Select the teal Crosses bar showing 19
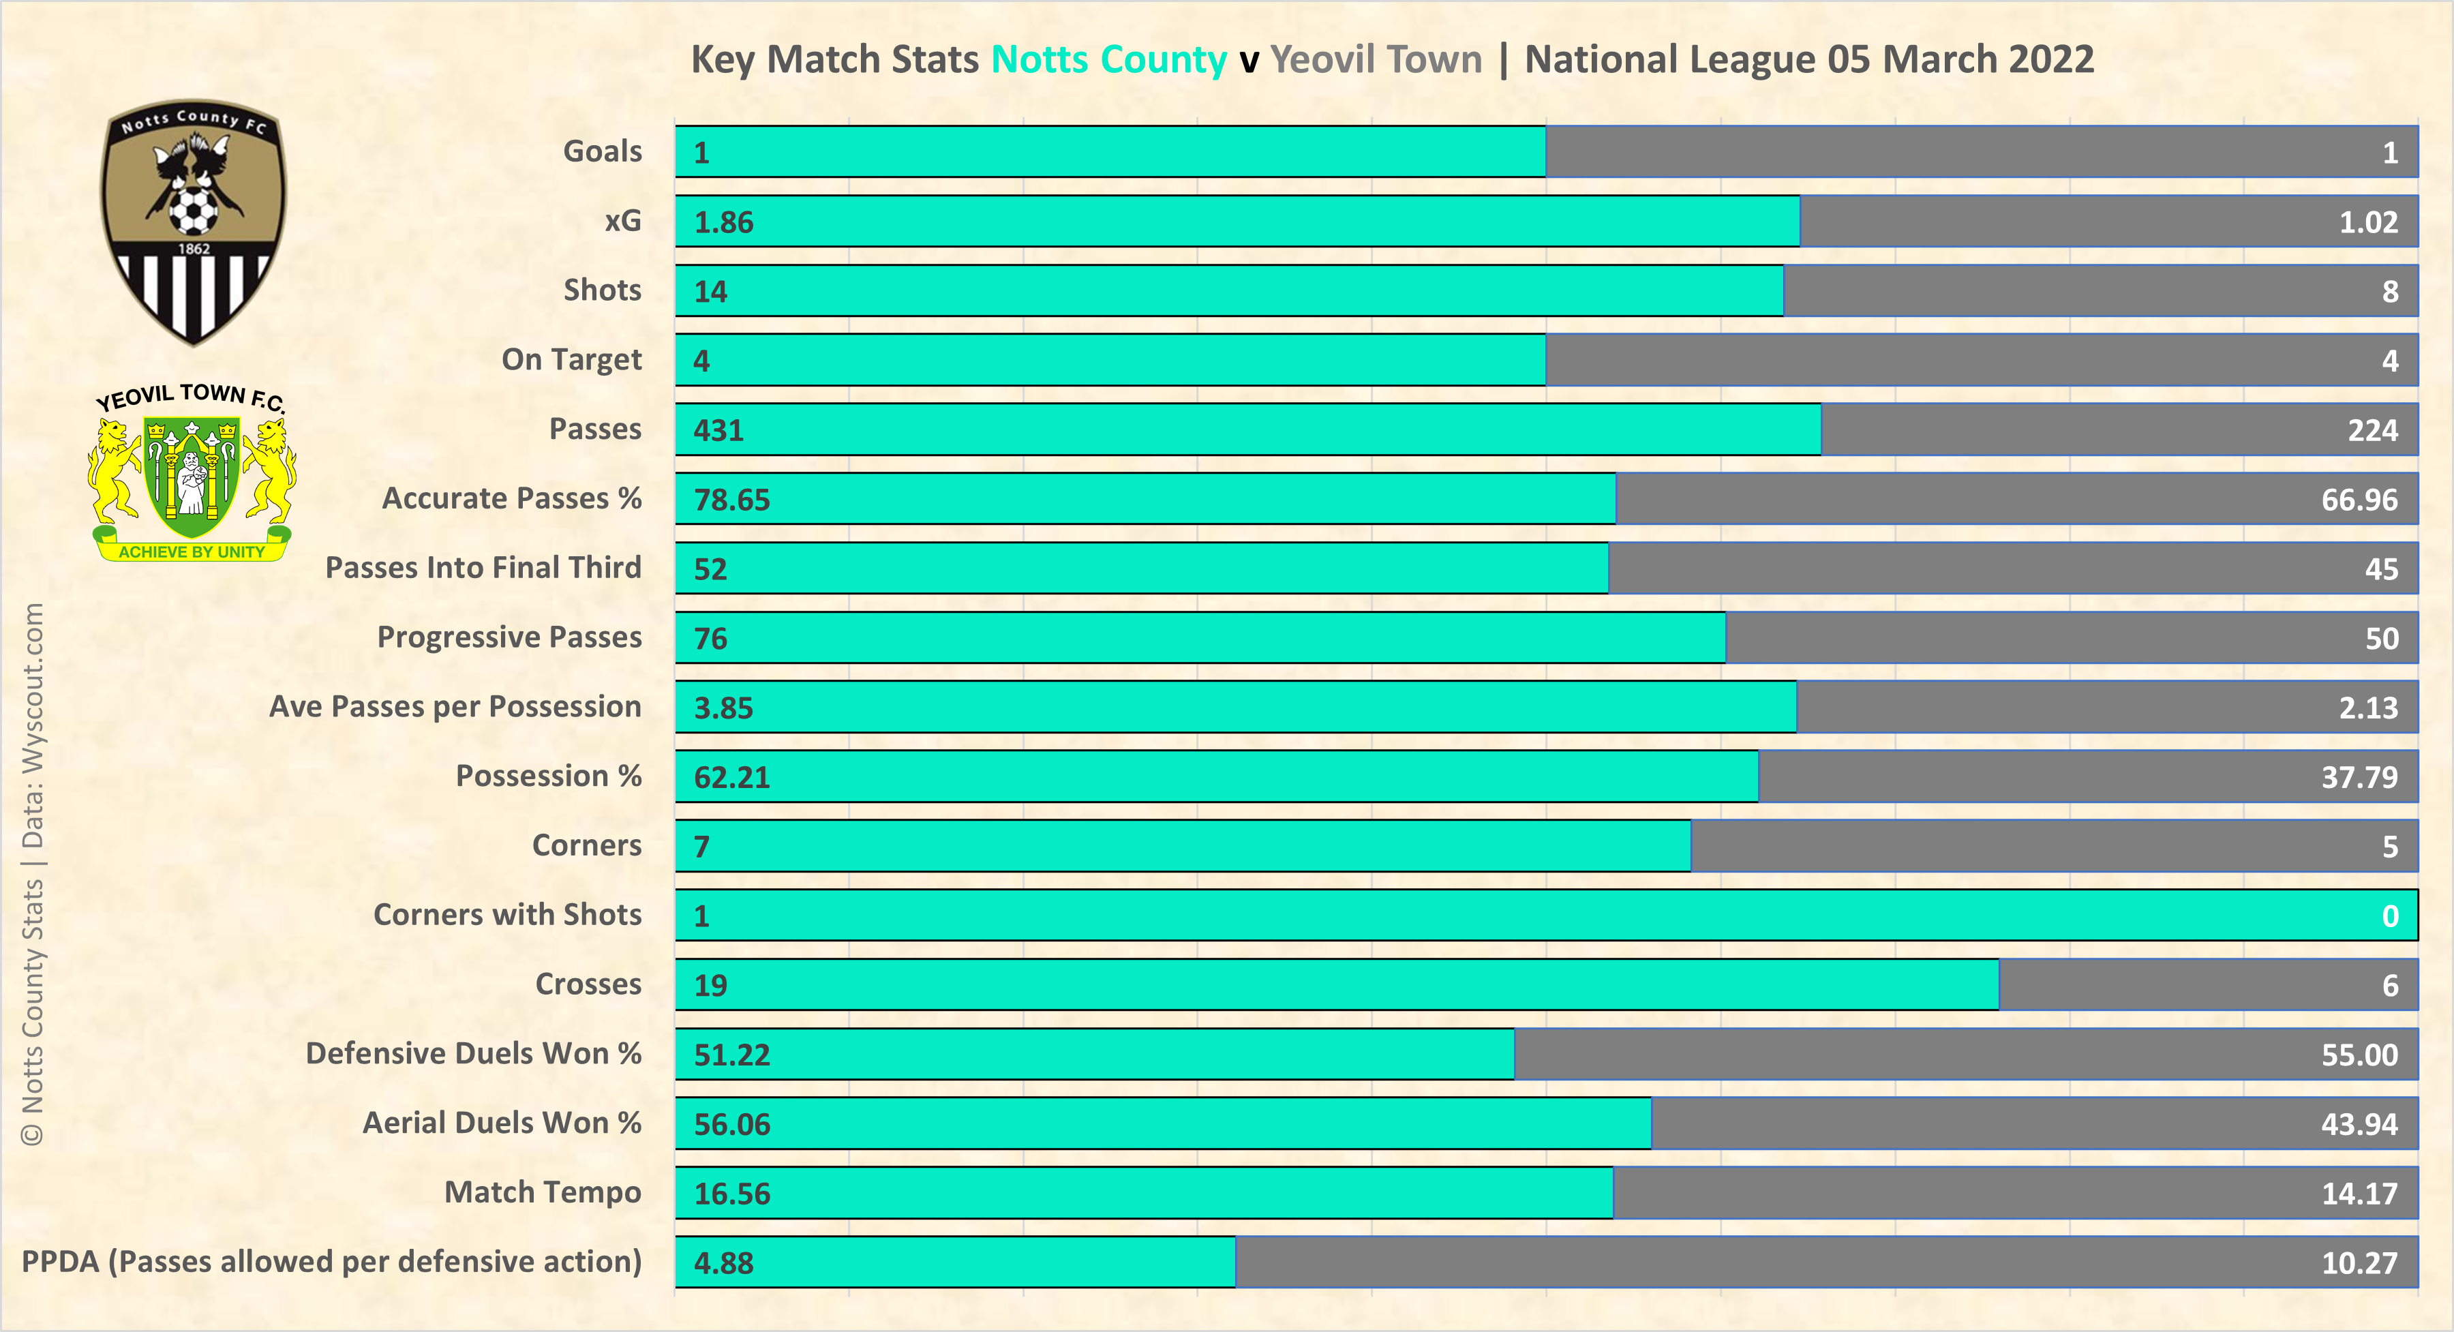2454x1332 pixels. [1337, 985]
